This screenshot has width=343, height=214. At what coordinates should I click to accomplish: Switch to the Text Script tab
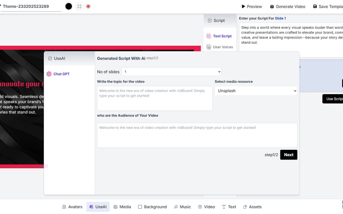point(219,36)
